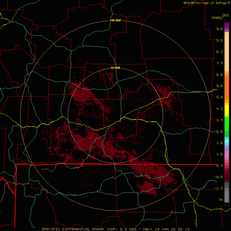Click the 3.4 value on the color scale
The image size is (231, 231).
click(x=219, y=120)
